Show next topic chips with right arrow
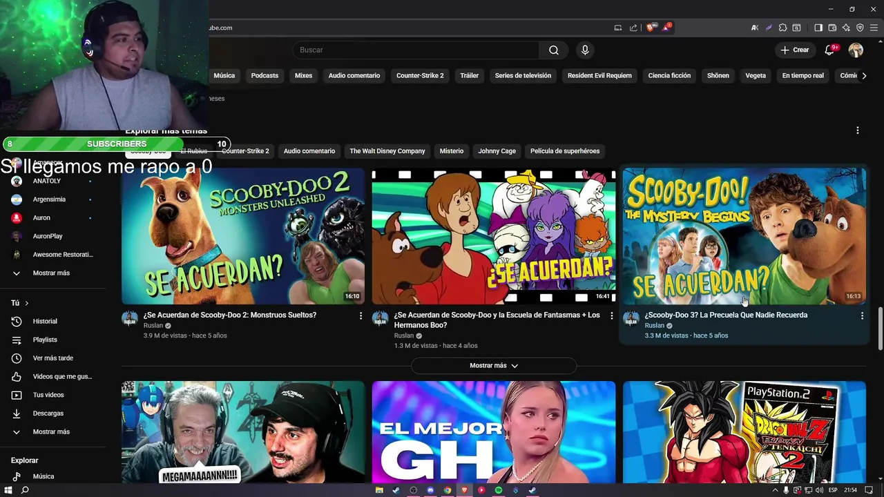The height and width of the screenshot is (497, 884). pos(864,75)
